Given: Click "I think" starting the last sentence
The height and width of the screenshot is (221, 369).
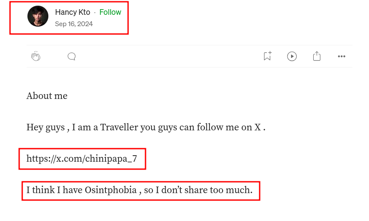Looking at the screenshot, I should [x=40, y=190].
